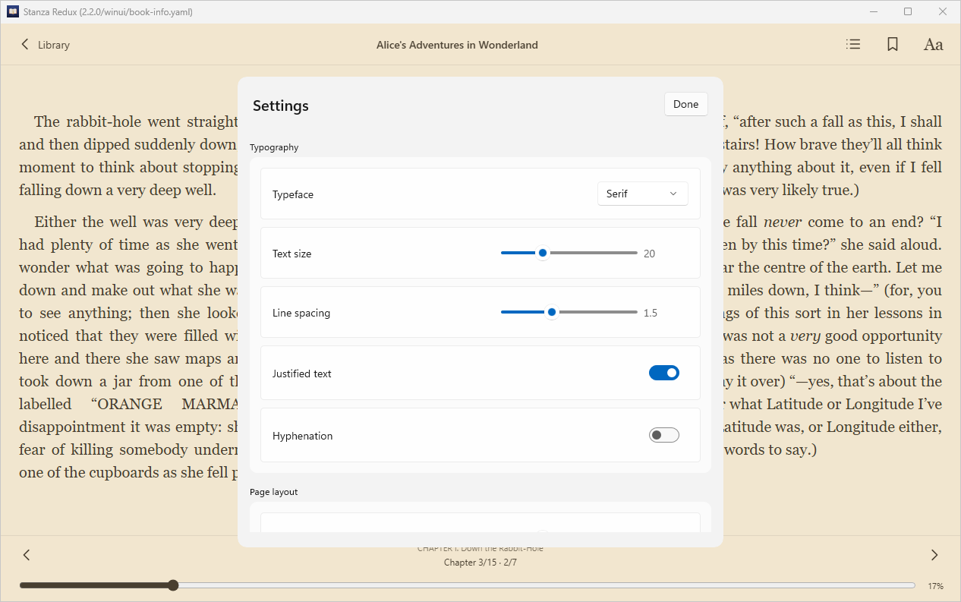
Task: Click the Line spacing value 1.5
Action: (x=651, y=313)
